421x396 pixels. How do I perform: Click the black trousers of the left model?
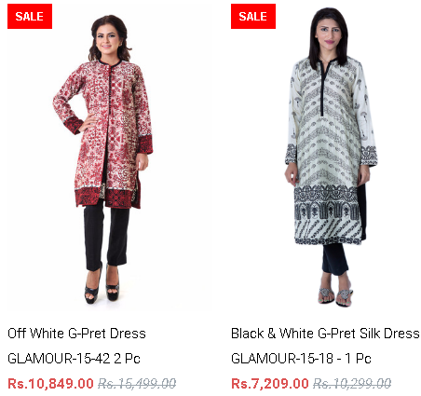(x=105, y=236)
